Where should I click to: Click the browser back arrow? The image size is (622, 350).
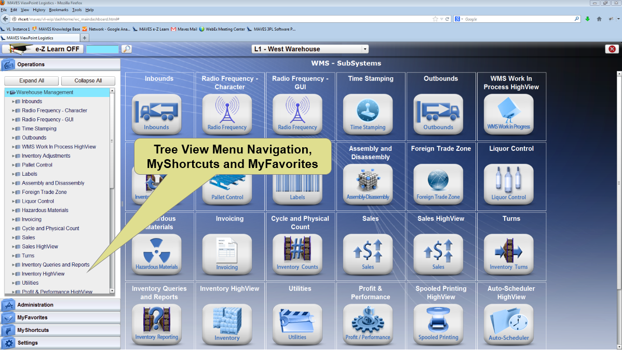click(5, 19)
